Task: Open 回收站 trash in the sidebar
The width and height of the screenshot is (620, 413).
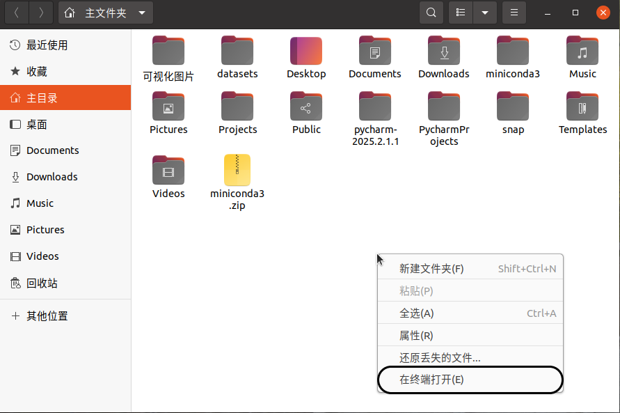Action: pyautogui.click(x=65, y=283)
